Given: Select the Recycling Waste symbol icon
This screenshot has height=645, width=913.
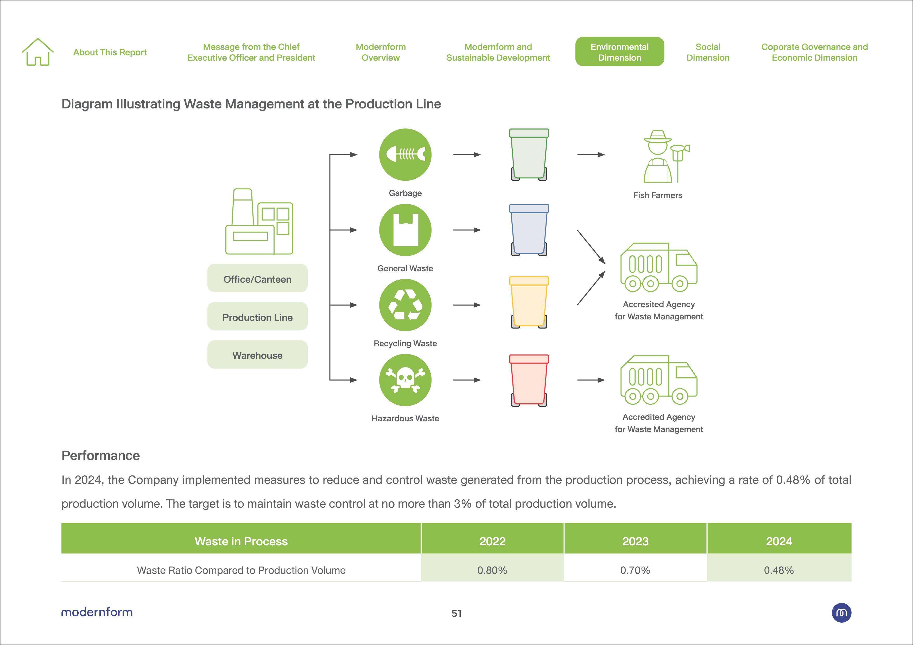Looking at the screenshot, I should click(405, 305).
